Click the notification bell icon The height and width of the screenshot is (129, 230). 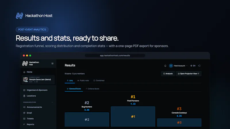165,66
